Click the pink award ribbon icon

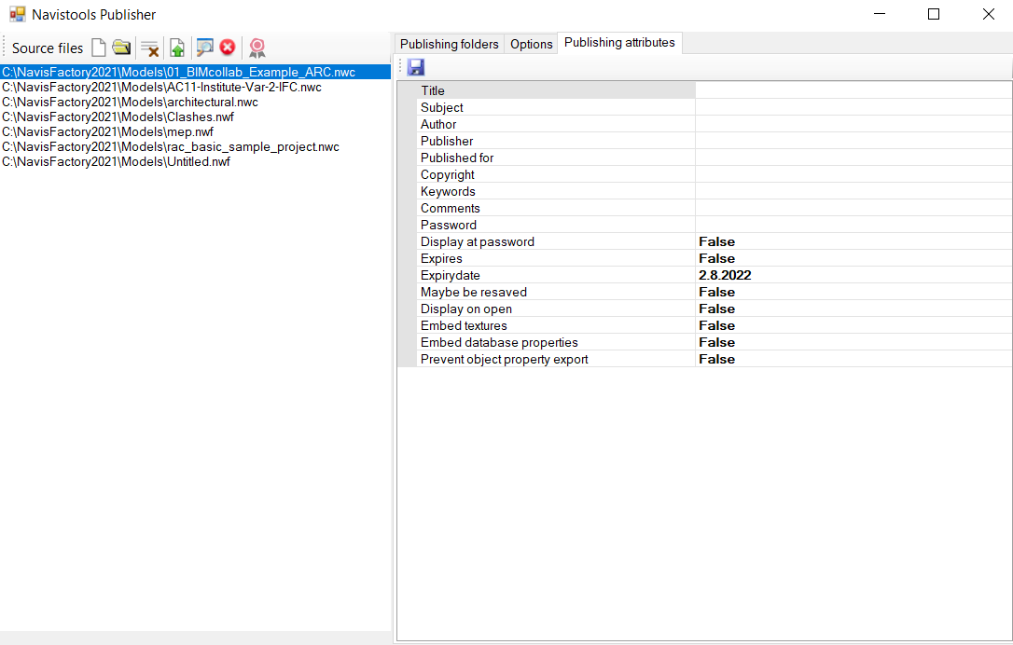coord(257,48)
